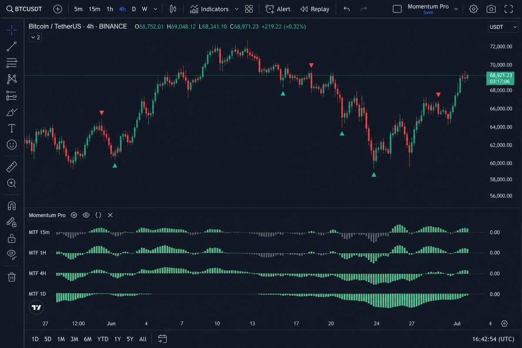Expand the Indicators favorites chevron

[236, 9]
